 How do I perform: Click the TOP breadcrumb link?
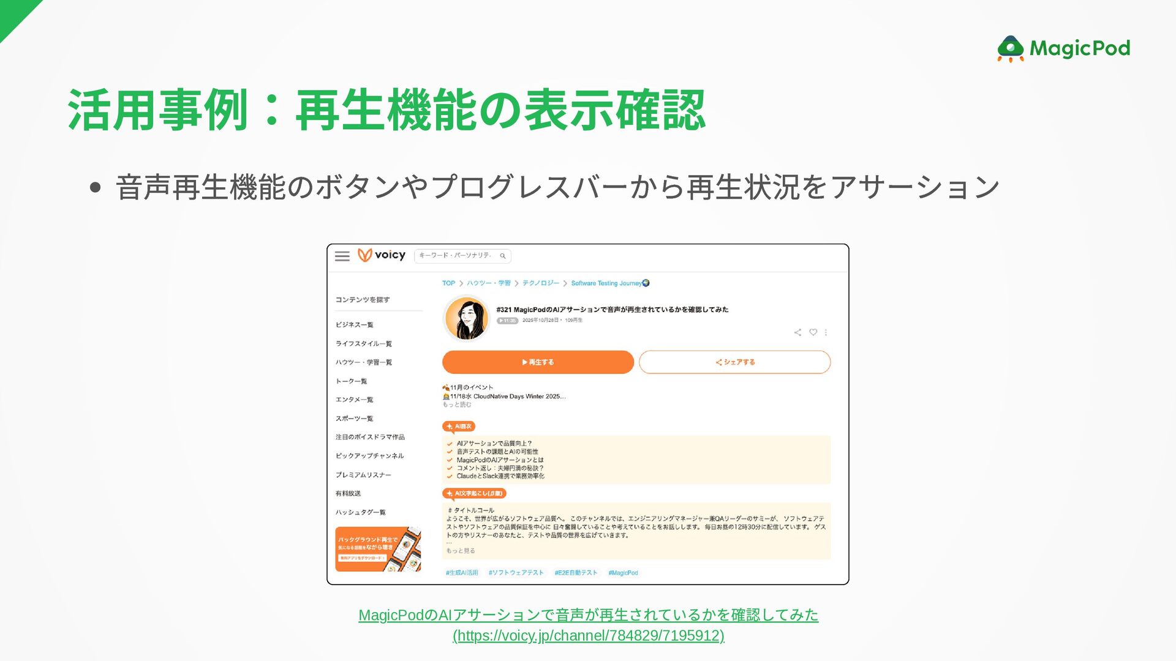(x=448, y=283)
